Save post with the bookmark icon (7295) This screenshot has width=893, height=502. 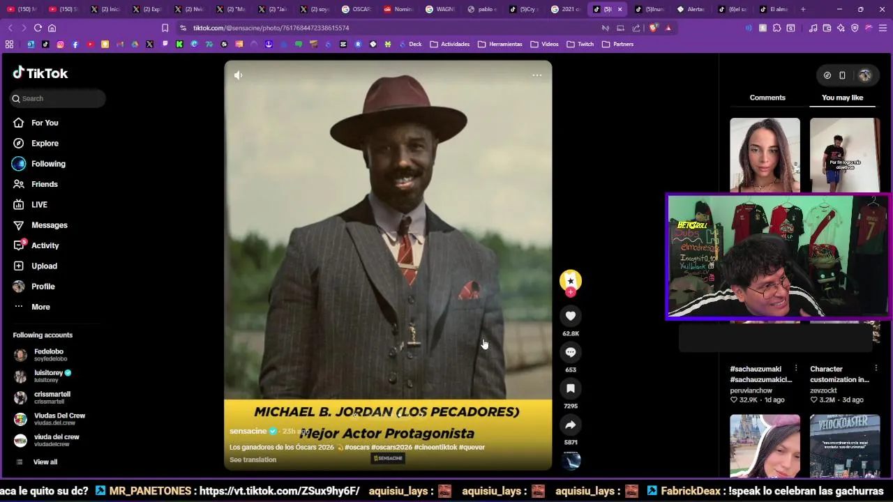coord(571,388)
